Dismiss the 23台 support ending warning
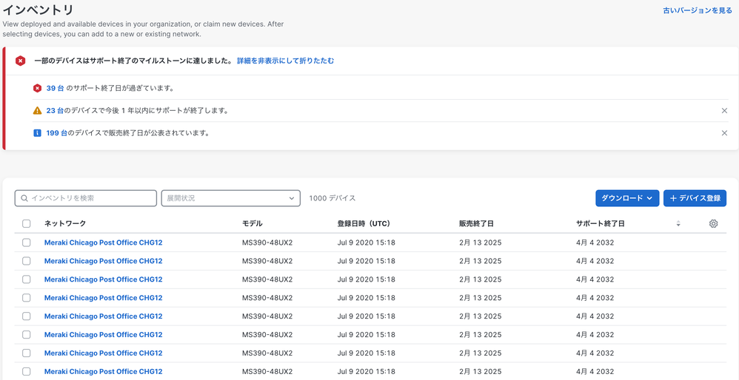Screen dimensions: 739x380 724,111
